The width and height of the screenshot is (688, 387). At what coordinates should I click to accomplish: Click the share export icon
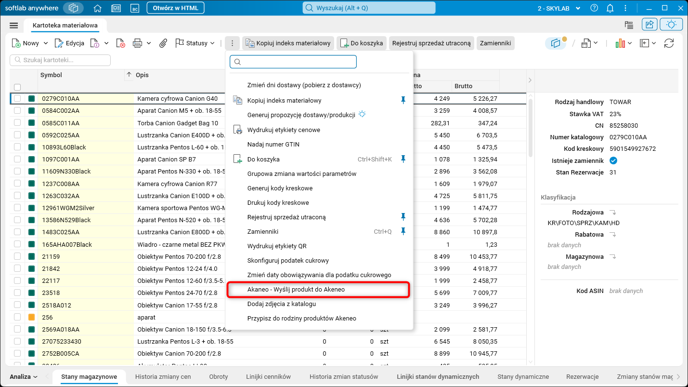pos(649,25)
